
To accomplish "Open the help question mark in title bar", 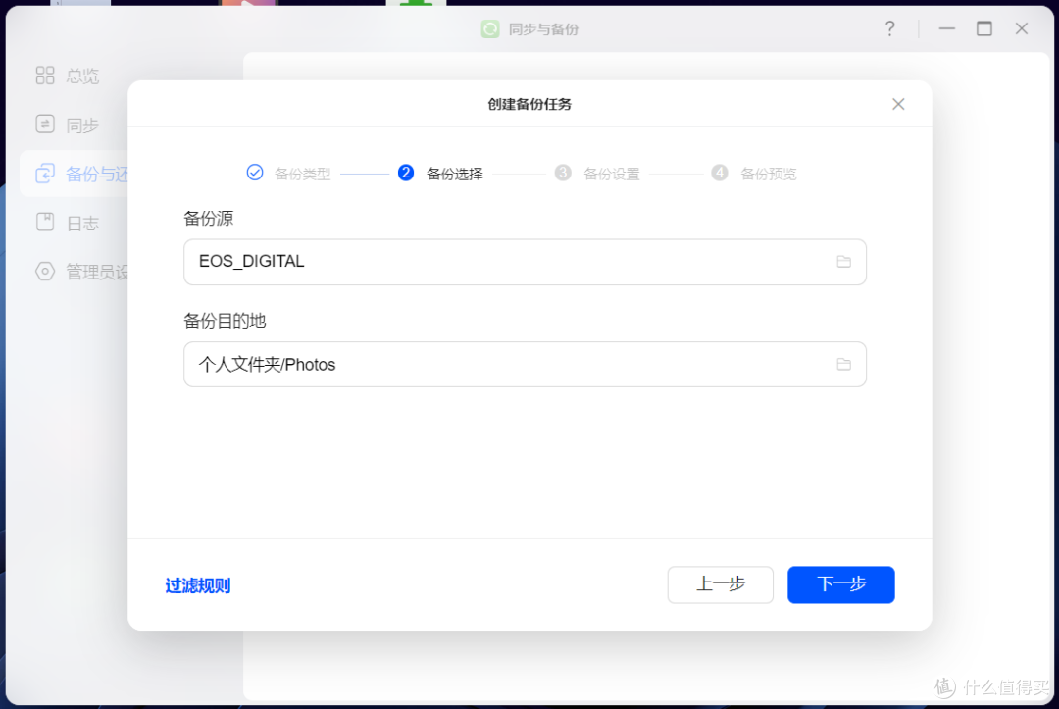I will 890,28.
